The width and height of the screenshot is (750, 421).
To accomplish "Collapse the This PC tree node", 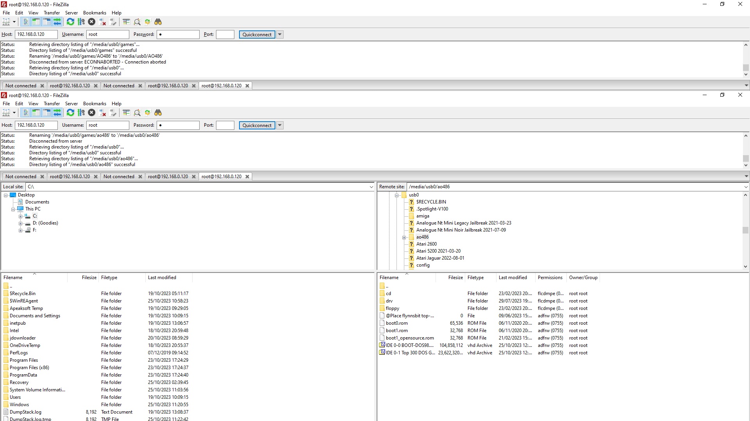I will tap(13, 209).
